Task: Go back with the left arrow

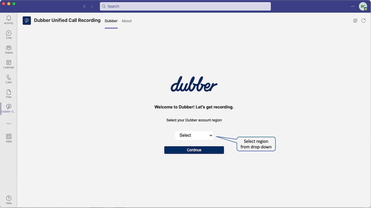Action: click(84, 6)
